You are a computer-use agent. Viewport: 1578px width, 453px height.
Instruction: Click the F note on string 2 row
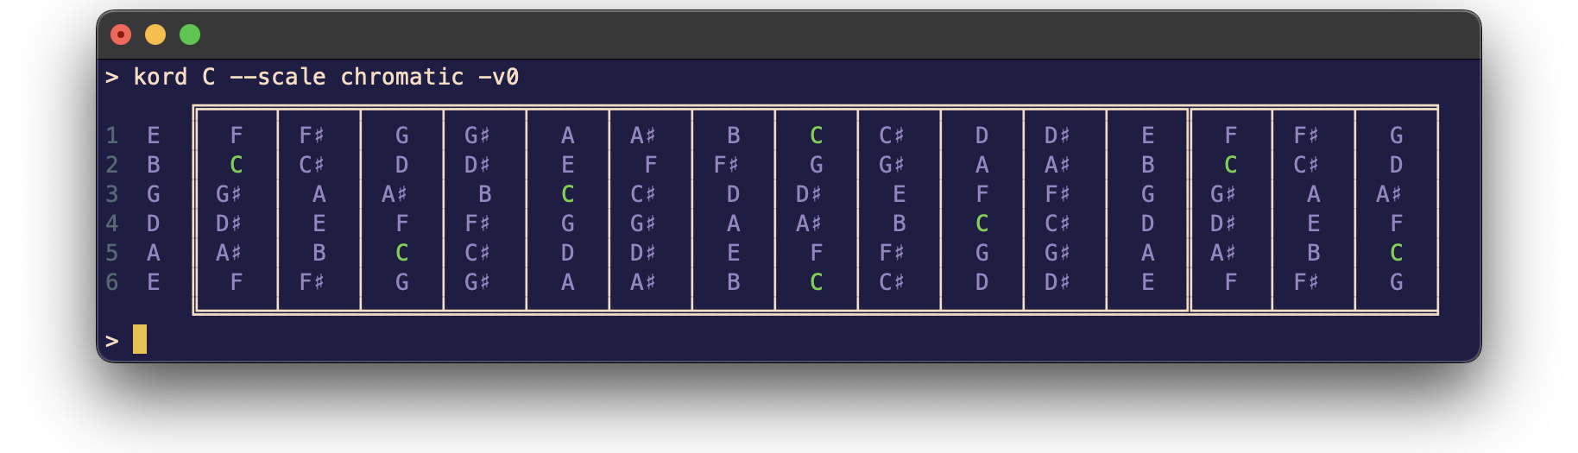pos(651,165)
